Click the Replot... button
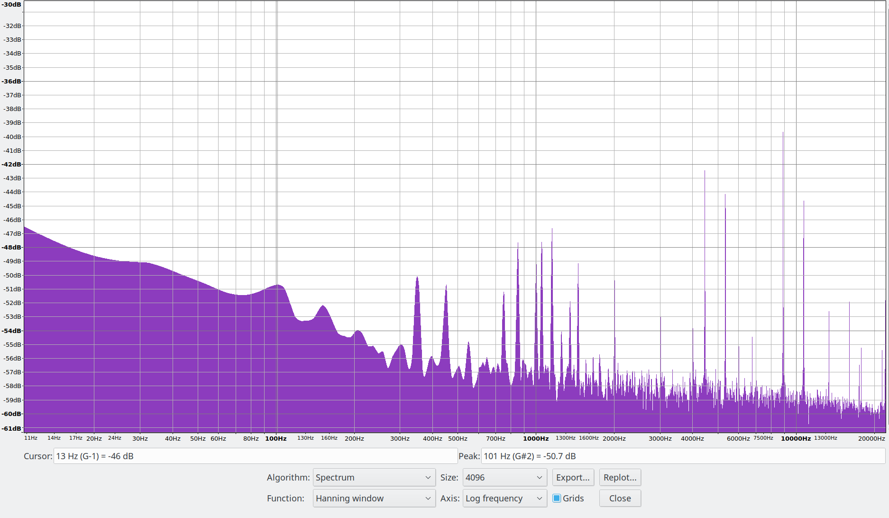 [x=620, y=477]
